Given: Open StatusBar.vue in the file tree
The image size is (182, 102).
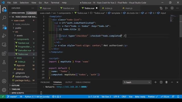Looking at the screenshot, I should [x=24, y=50].
